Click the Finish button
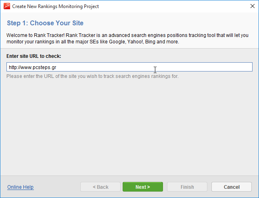The height and width of the screenshot is (198, 259). point(187,187)
